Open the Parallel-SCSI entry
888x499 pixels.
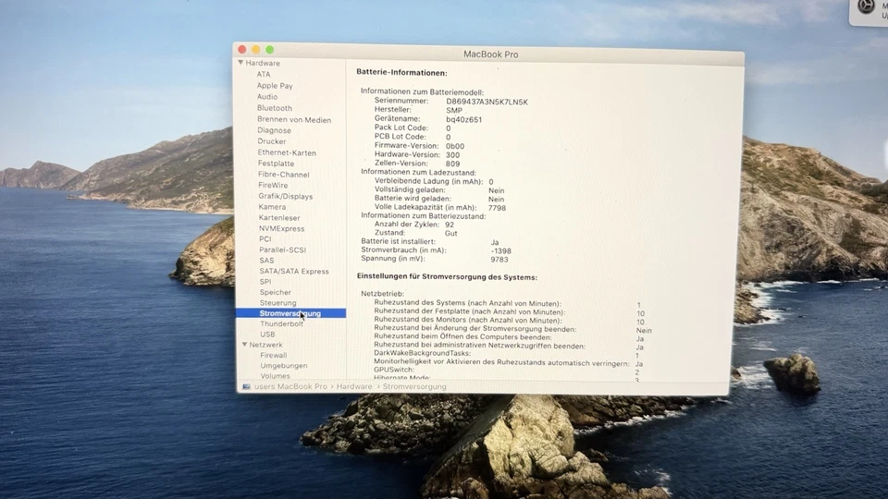click(x=283, y=249)
